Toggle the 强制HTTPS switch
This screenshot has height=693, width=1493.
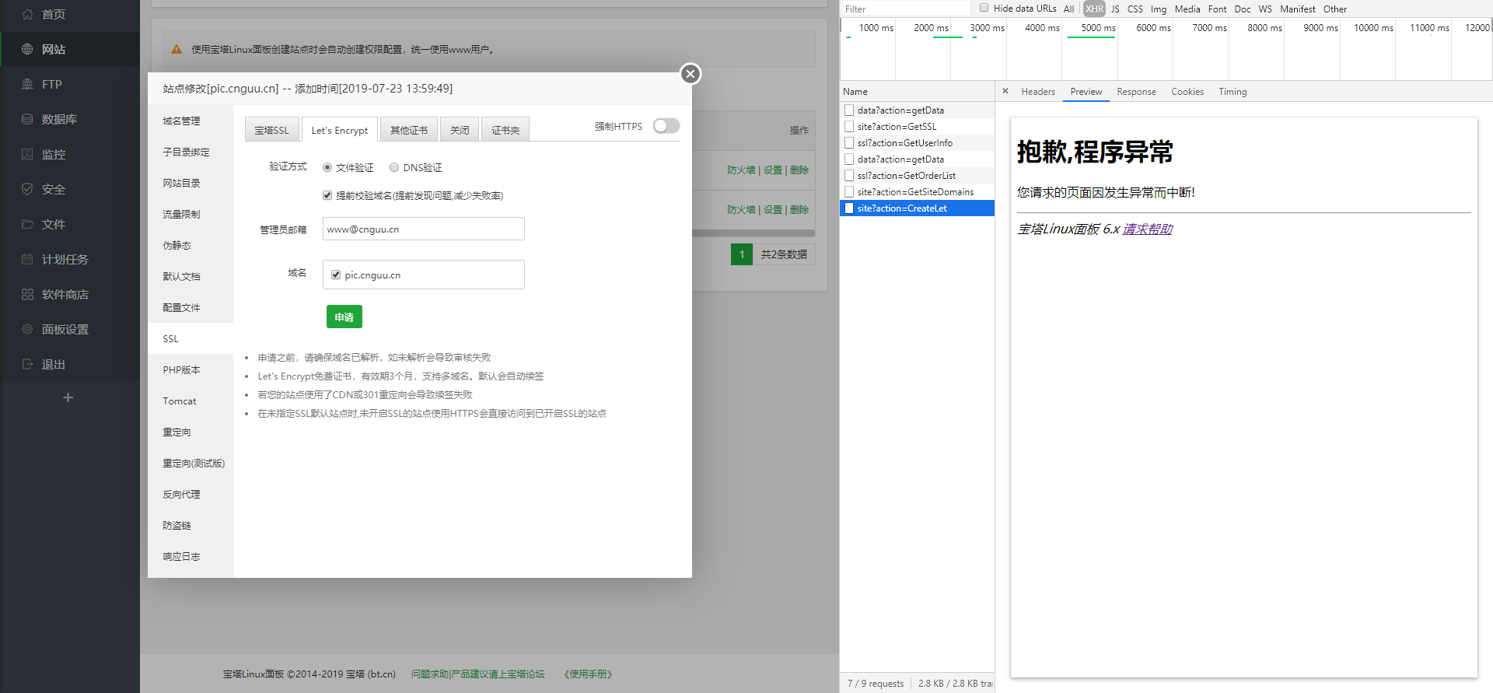666,126
